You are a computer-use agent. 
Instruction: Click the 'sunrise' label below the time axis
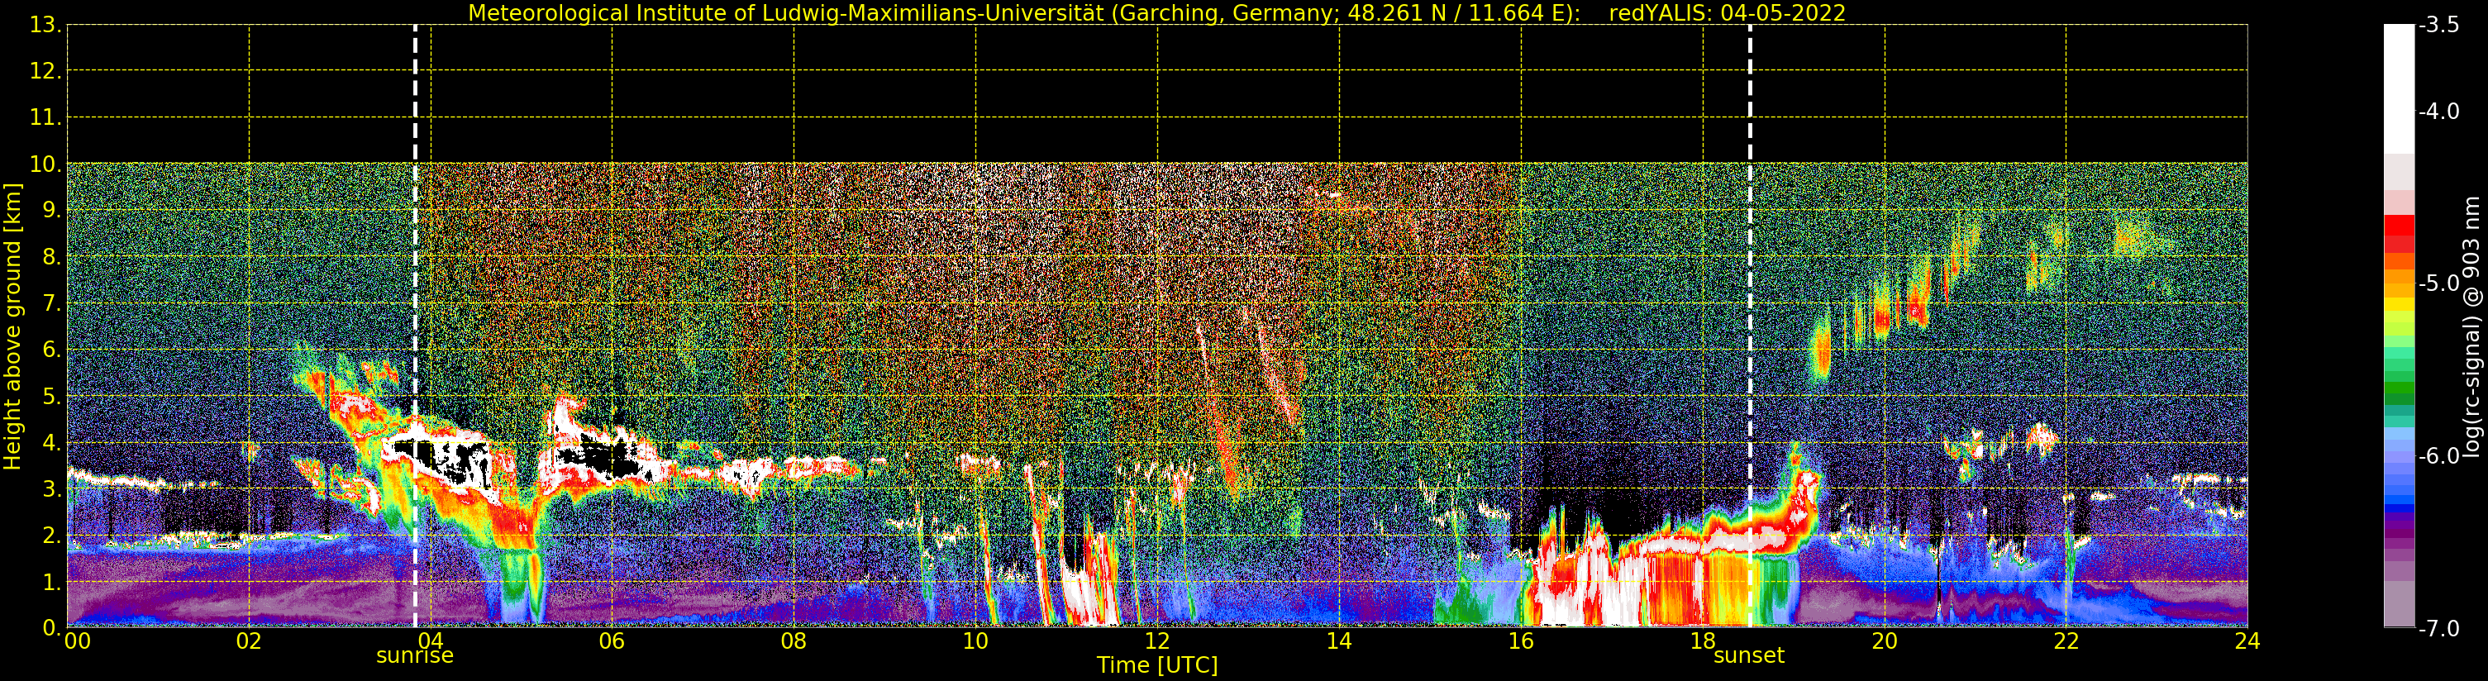pyautogui.click(x=414, y=656)
